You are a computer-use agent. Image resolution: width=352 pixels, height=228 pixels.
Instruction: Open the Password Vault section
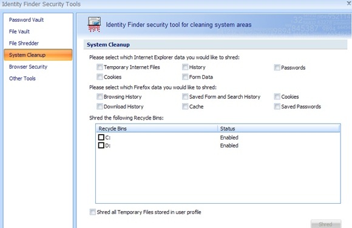[26, 20]
